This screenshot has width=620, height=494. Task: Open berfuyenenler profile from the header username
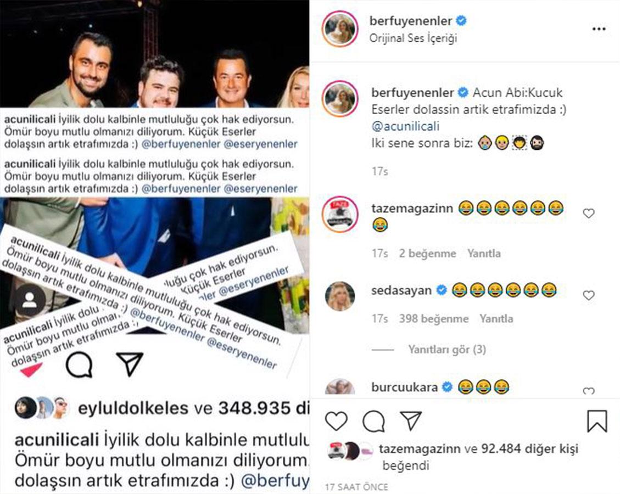[x=410, y=21]
